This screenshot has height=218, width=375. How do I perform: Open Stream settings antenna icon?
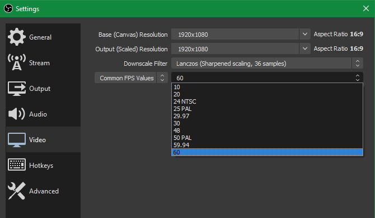pos(16,62)
